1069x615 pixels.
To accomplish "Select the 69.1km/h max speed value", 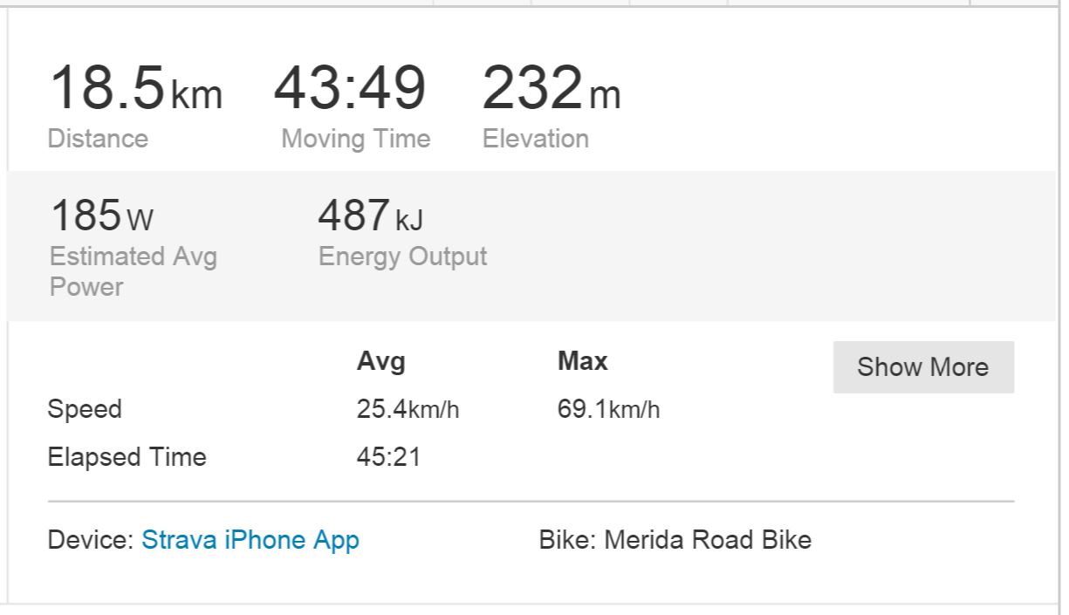I will [x=608, y=409].
